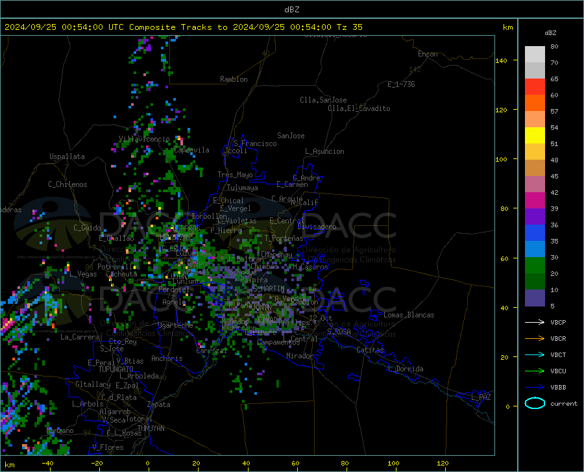Viewport: 584px width, 472px height.
Task: Click the TUPUNGATO place label
Action: (116, 369)
